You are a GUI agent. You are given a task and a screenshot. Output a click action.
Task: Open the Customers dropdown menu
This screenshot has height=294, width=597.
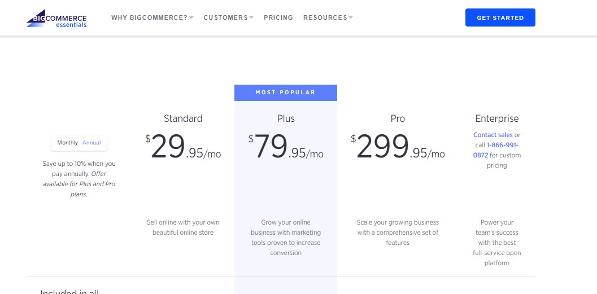pyautogui.click(x=228, y=17)
